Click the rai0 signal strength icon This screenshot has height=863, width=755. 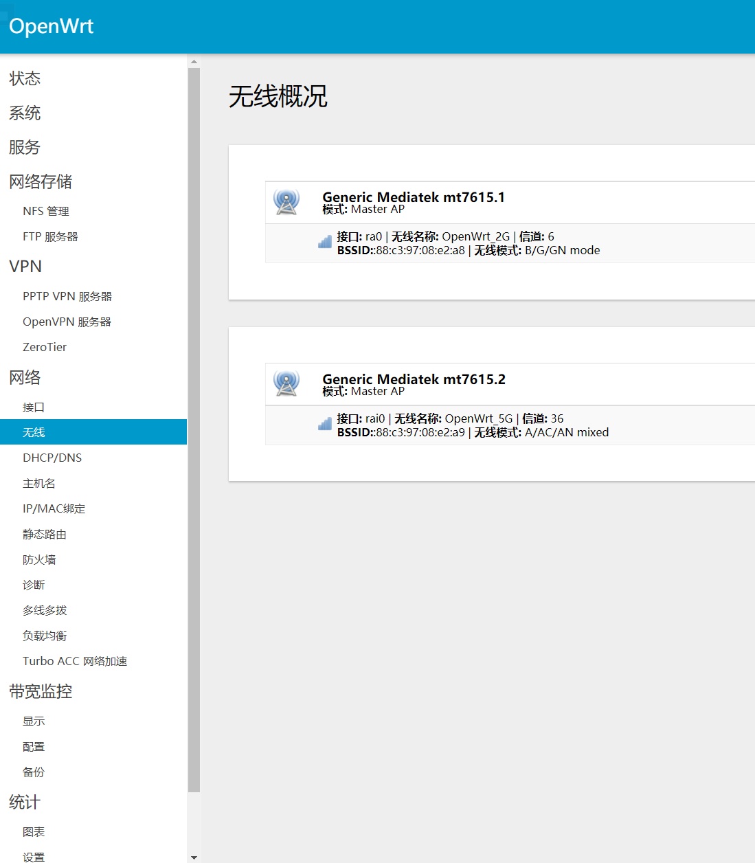(325, 424)
